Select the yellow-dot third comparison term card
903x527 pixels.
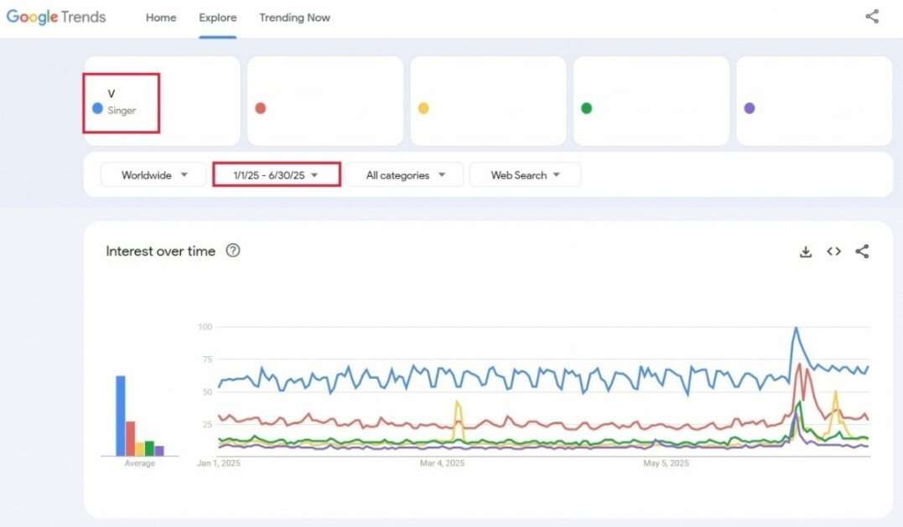coord(488,101)
